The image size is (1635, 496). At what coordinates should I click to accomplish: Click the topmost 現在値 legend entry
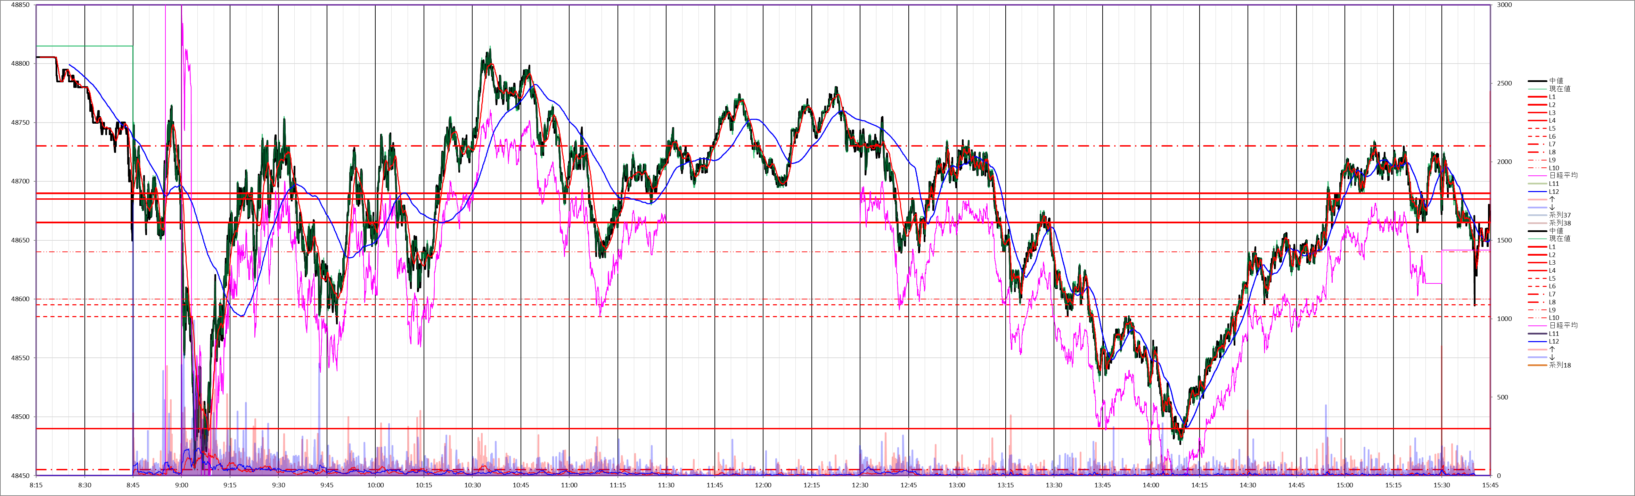tap(1560, 89)
